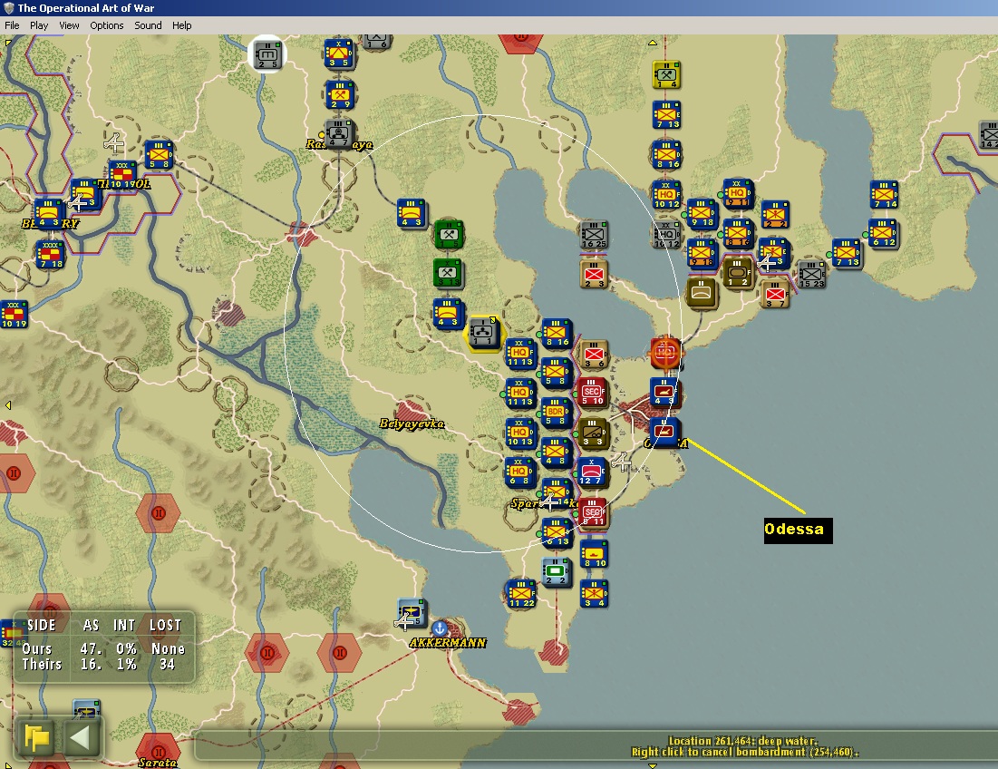Select the HQ unit marked 10 13

point(520,433)
